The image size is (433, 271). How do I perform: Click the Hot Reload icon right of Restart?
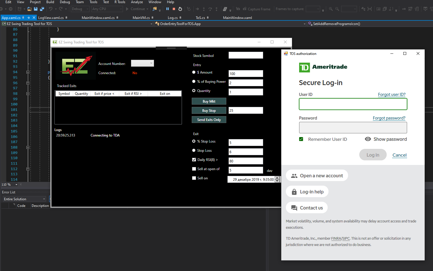click(189, 9)
